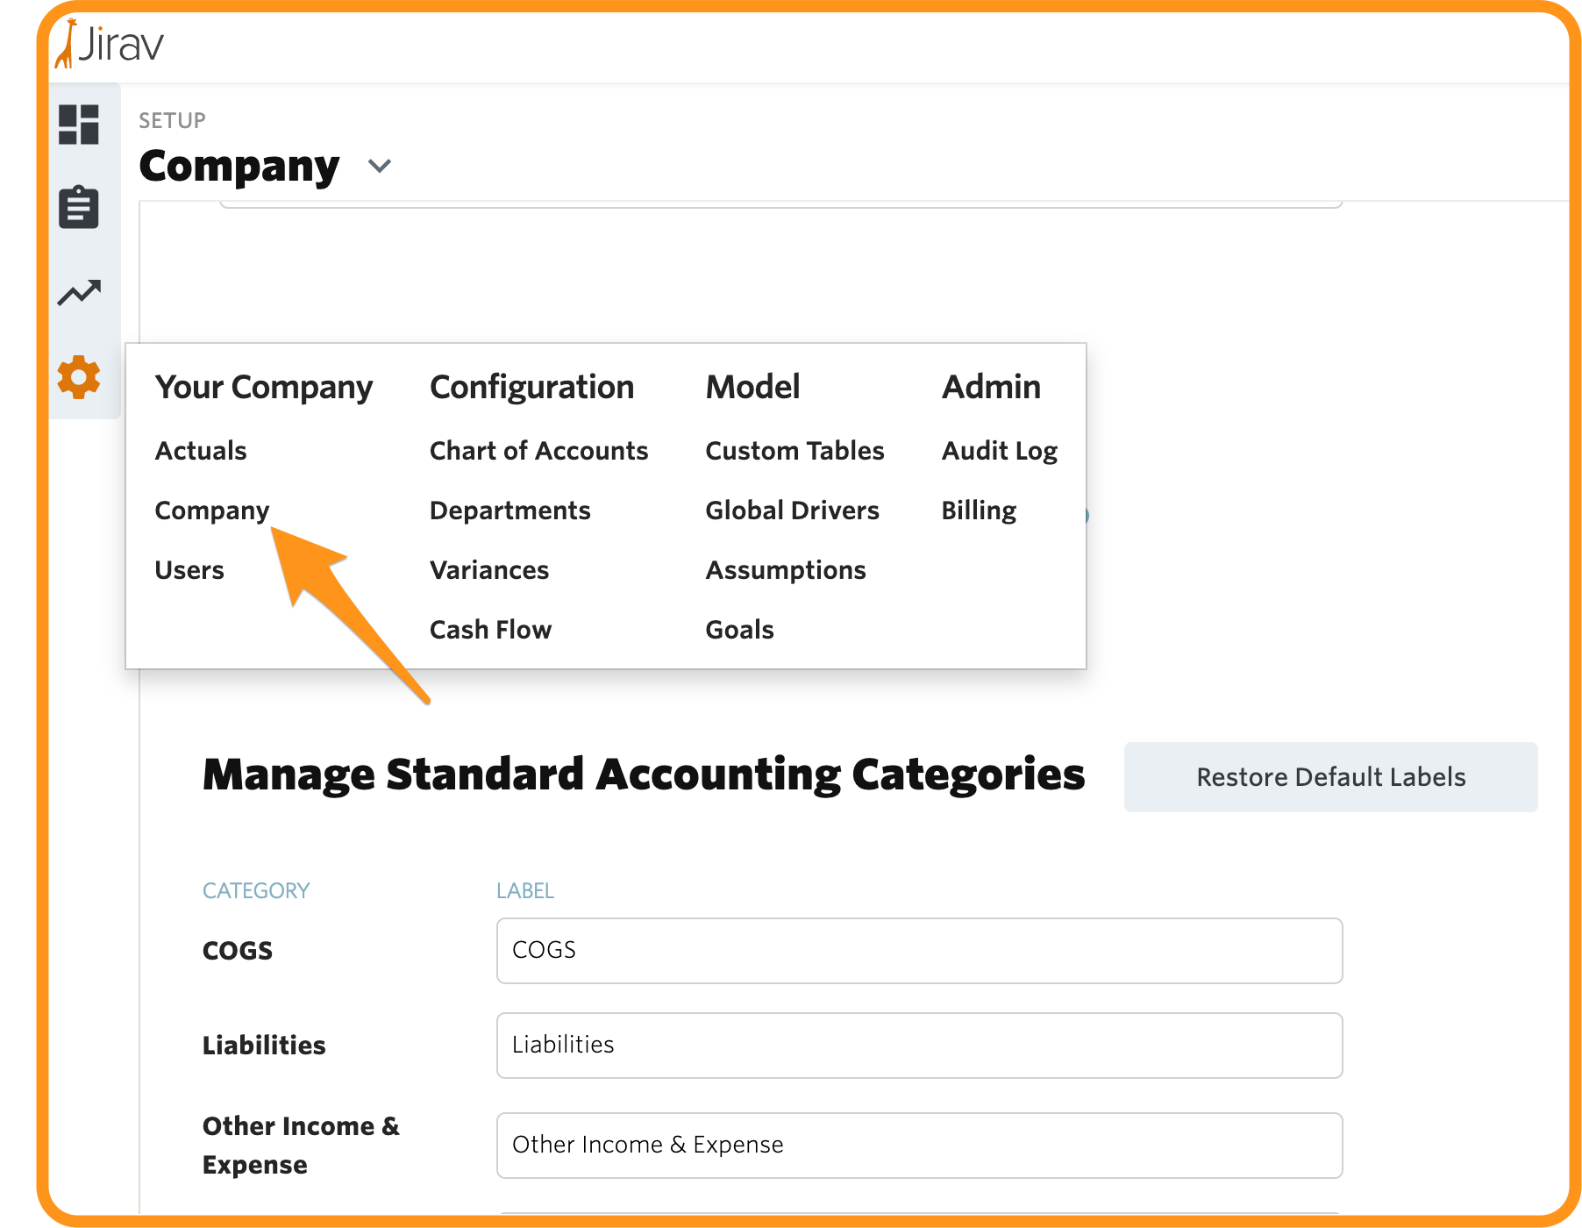The height and width of the screenshot is (1228, 1582).
Task: Click the Configuration menu heading
Action: (x=531, y=388)
